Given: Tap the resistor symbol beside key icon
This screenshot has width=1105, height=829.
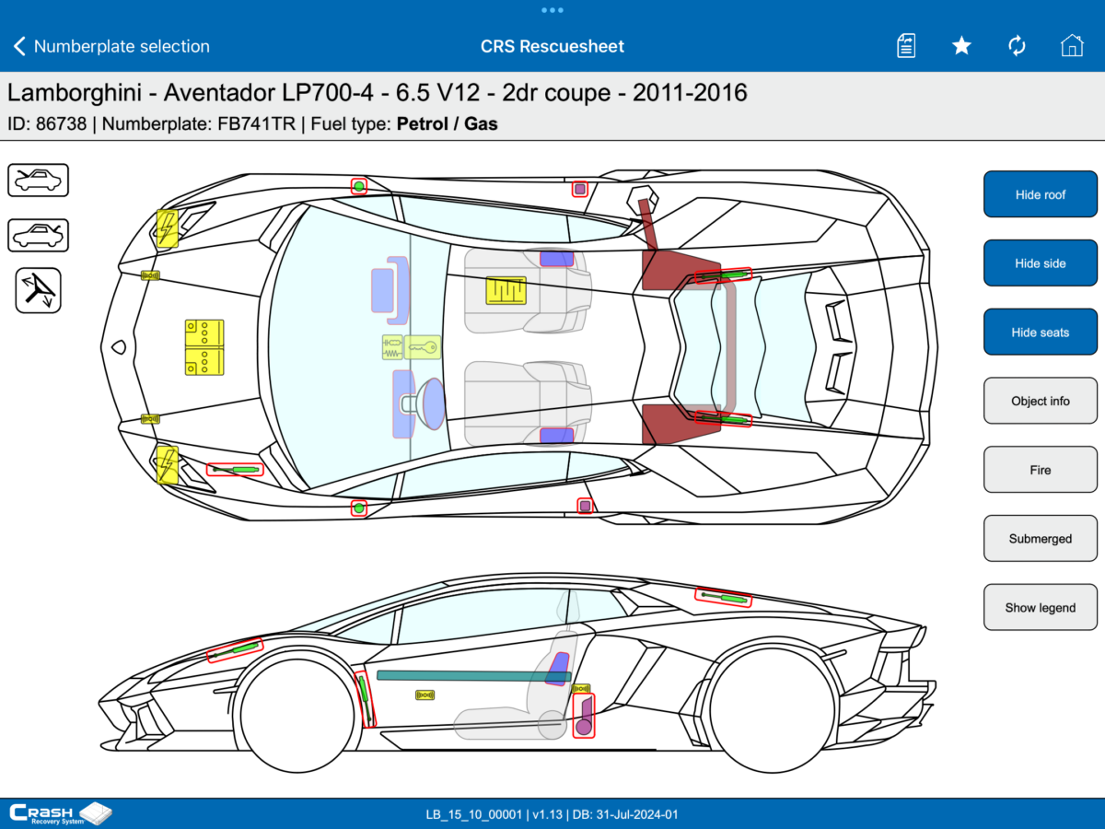Looking at the screenshot, I should point(393,347).
